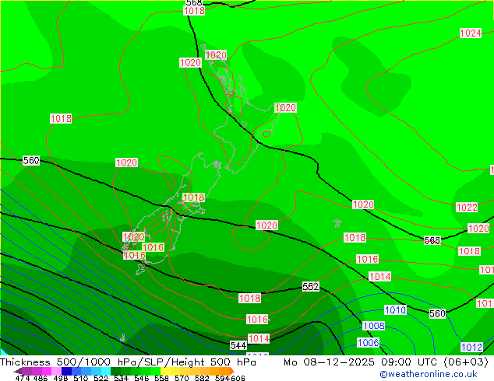Click the 544 height contour label
The height and width of the screenshot is (381, 494).
(238, 345)
